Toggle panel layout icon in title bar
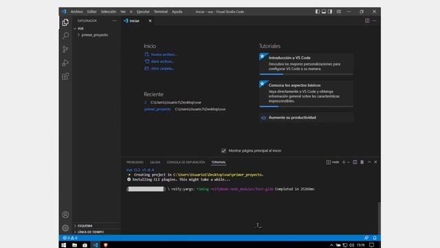This screenshot has height=248, width=440. pos(324,12)
